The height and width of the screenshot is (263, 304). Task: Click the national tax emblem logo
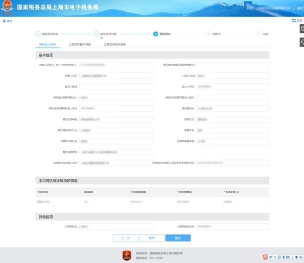(x=7, y=8)
